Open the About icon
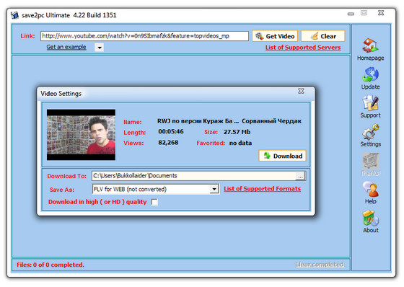This screenshot has width=404, height=287. tap(370, 218)
